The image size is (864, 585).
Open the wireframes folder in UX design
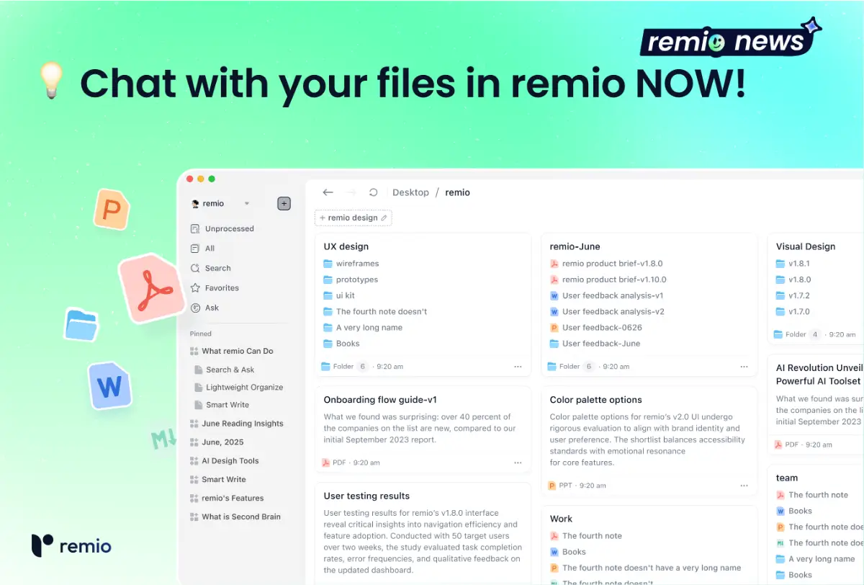click(x=357, y=264)
